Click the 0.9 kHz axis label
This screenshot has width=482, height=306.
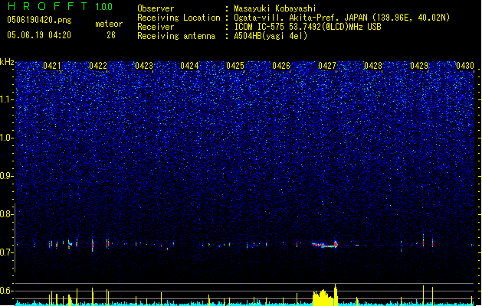pyautogui.click(x=7, y=176)
